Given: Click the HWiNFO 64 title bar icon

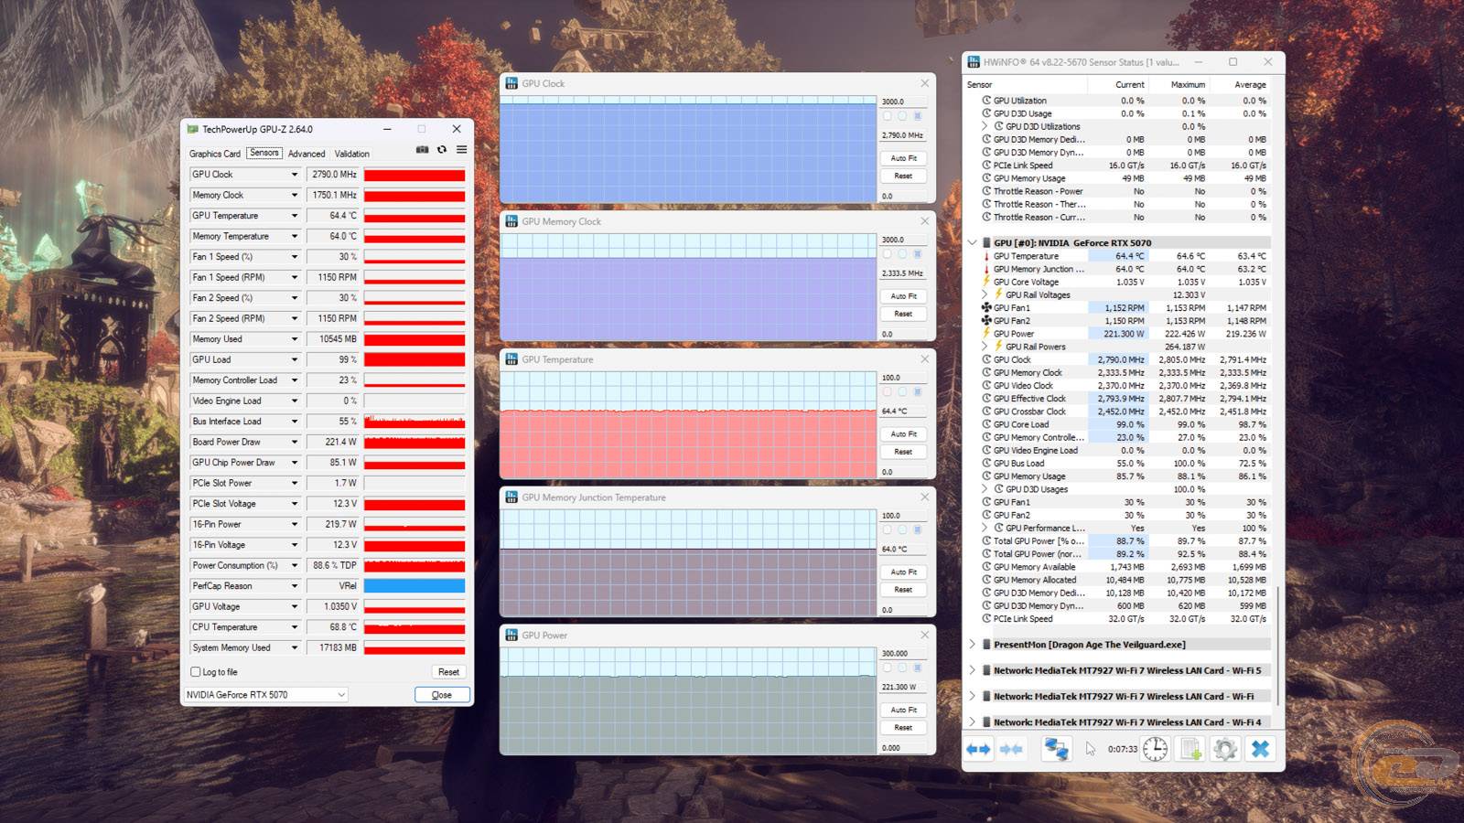Looking at the screenshot, I should 974,62.
